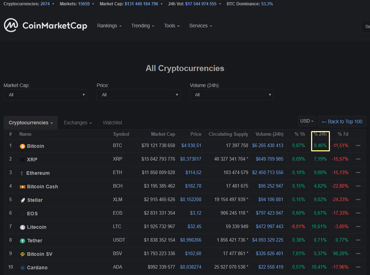Sort table by Market Cap column header
This screenshot has height=275, width=370.
163,134
